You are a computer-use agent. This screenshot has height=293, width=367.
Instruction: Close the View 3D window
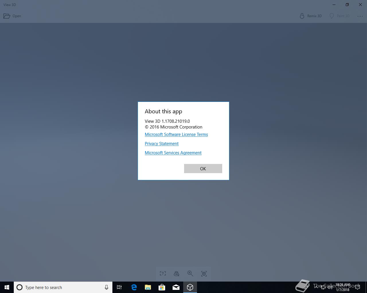(360, 5)
